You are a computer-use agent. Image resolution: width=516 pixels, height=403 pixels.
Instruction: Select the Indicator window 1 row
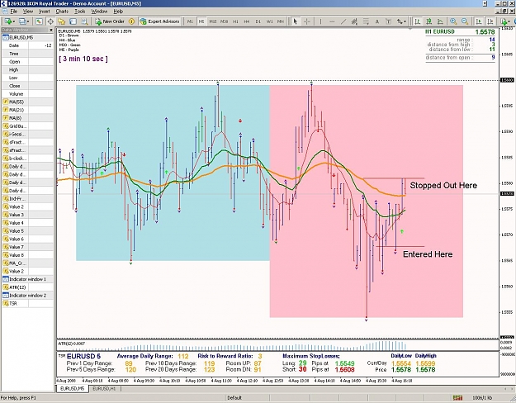click(27, 279)
